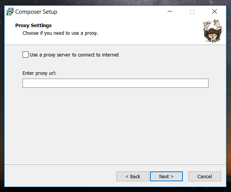
Task: Click the 'Use a proxy server to connect to internet' label
Action: click(74, 55)
